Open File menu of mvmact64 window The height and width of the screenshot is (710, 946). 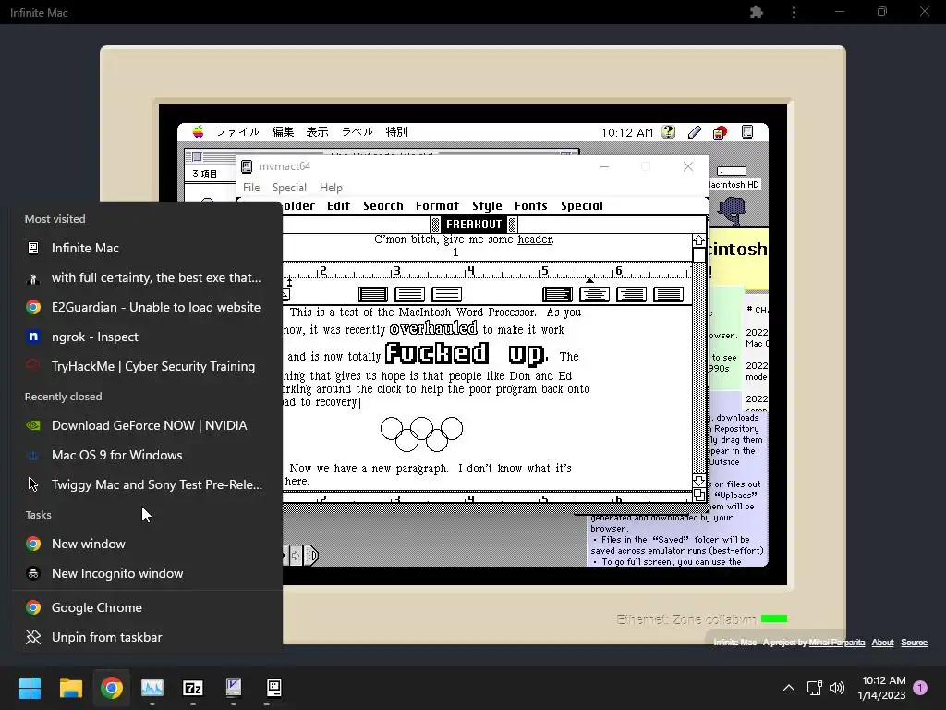pyautogui.click(x=251, y=187)
